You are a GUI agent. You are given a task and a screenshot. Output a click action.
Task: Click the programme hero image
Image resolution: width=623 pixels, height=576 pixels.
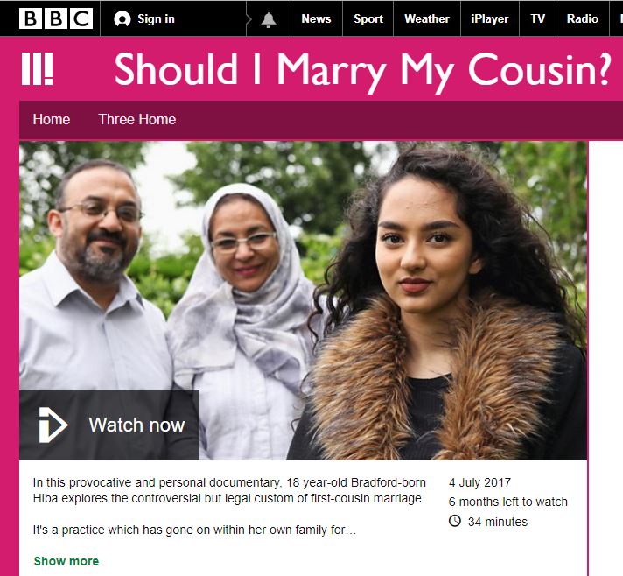click(x=303, y=300)
